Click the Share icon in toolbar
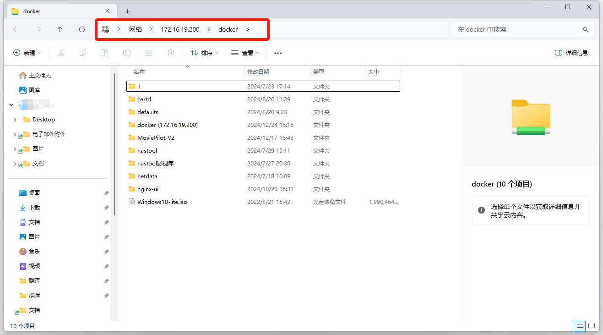 (x=149, y=53)
